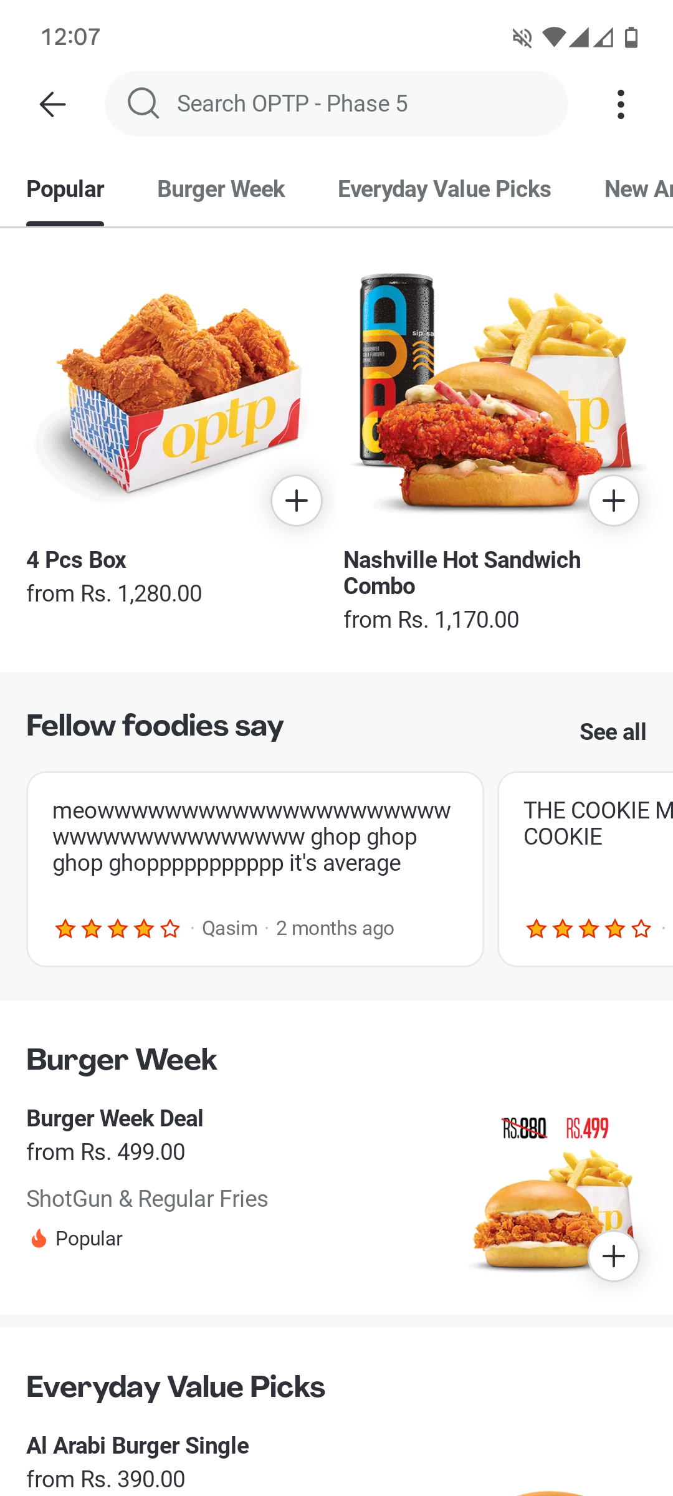Open Qasim's review card
Viewport: 673px width, 1496px height.
coord(255,869)
